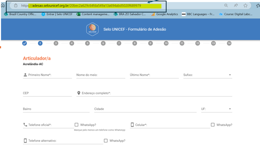
Task: Click the browser home icon
Action: pyautogui.click(x=3, y=6)
